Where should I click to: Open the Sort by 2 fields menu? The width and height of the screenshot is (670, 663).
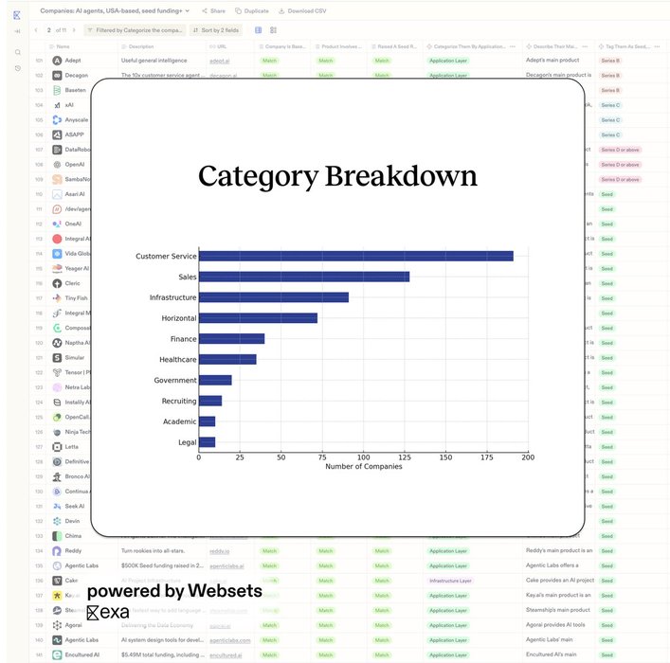[x=215, y=30]
